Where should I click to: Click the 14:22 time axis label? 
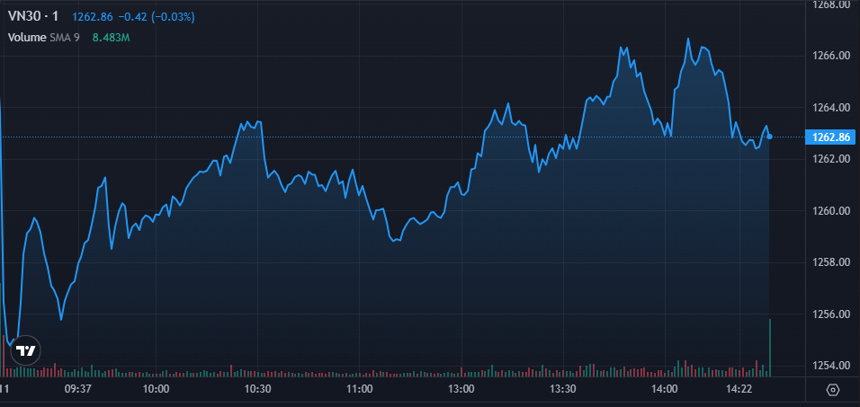(x=739, y=389)
